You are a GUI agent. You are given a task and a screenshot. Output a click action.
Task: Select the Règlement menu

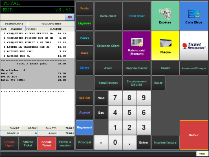[84, 128]
